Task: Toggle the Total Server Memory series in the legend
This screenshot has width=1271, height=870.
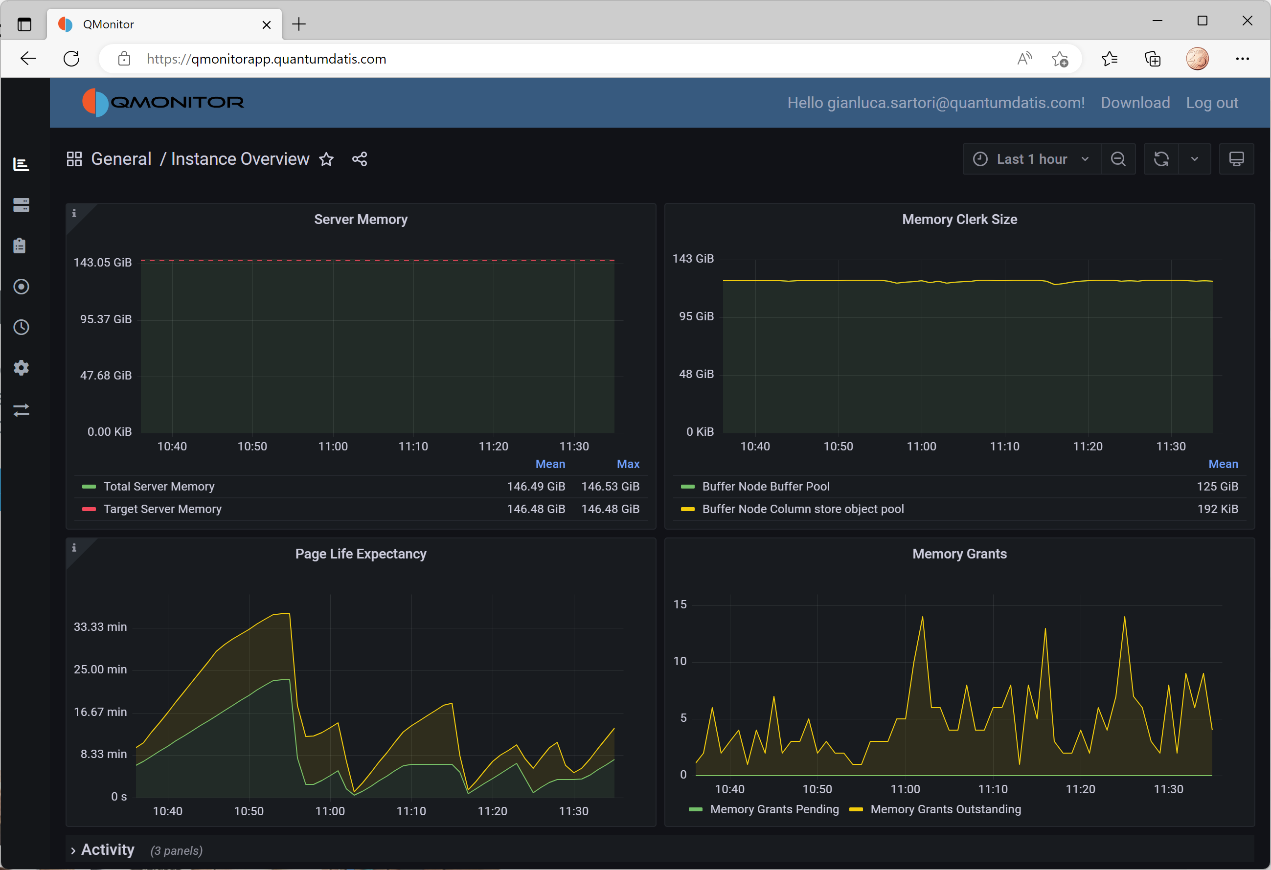Action: pos(159,486)
